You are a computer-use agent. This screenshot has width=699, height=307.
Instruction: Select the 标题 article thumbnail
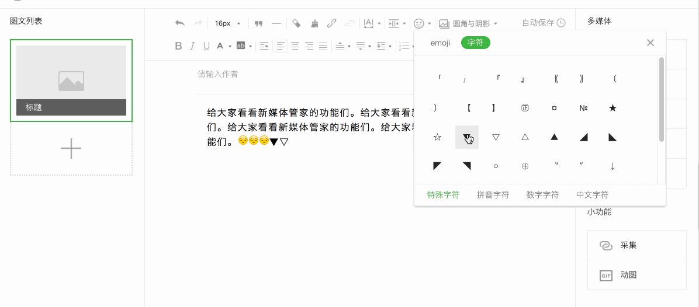(x=71, y=81)
